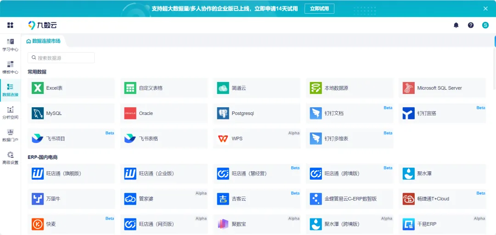The height and width of the screenshot is (235, 496).
Task: Switch to 数据连接市场 tab
Action: 43,41
